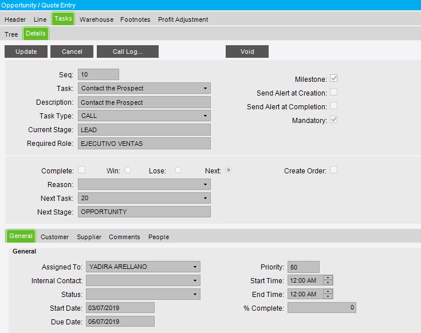Screen dimensions: 421x333
Task: Toggle the Milestone checkbox
Action: [334, 78]
